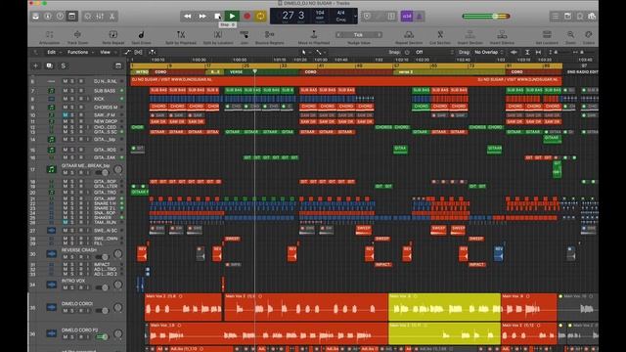Click Repeat Section
Viewport: 626px width, 352px height.
409,37
